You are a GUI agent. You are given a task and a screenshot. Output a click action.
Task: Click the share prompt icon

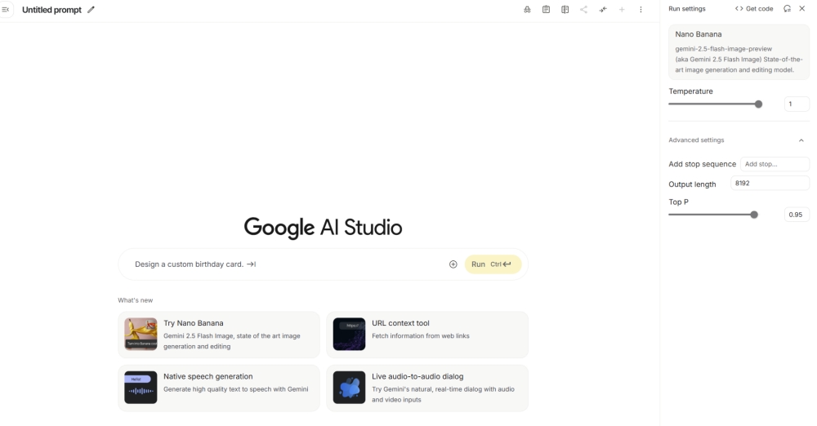[x=583, y=9]
